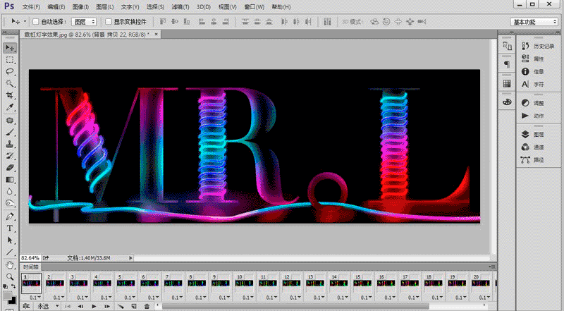The width and height of the screenshot is (564, 311).
Task: Open the 图层 auto-select dropdown
Action: pyautogui.click(x=84, y=22)
